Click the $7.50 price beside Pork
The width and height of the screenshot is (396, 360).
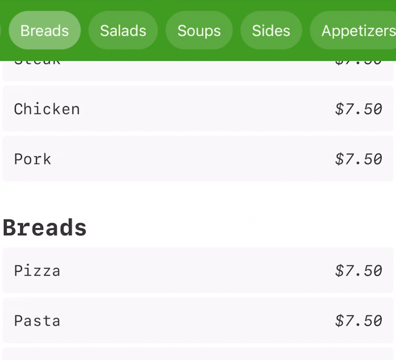click(x=359, y=159)
